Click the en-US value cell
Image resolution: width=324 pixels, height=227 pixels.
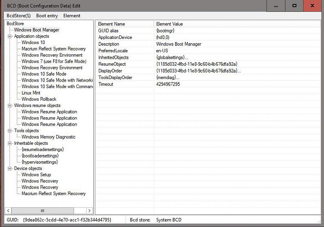pos(162,51)
